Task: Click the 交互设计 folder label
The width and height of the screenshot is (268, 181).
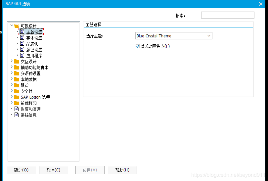Action: click(28, 62)
